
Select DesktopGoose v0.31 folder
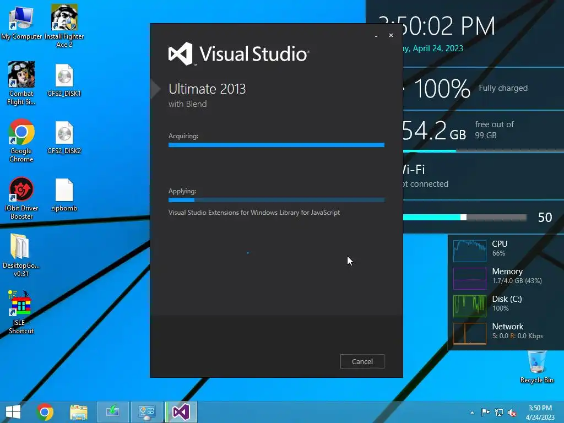pyautogui.click(x=21, y=256)
